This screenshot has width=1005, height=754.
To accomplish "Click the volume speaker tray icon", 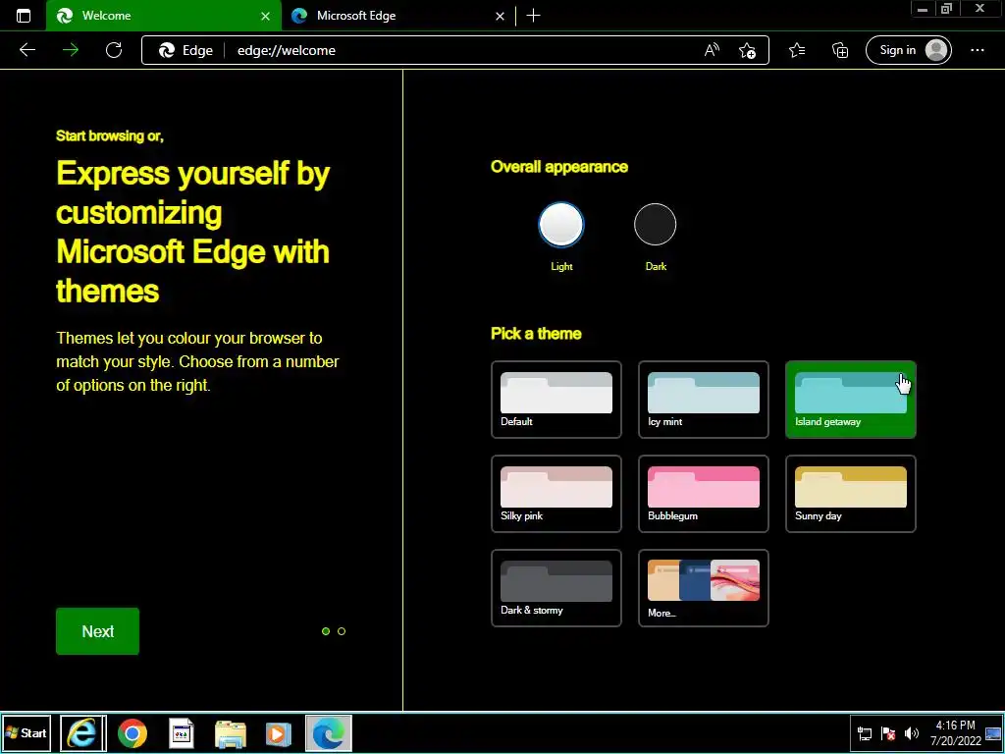I will (x=911, y=733).
